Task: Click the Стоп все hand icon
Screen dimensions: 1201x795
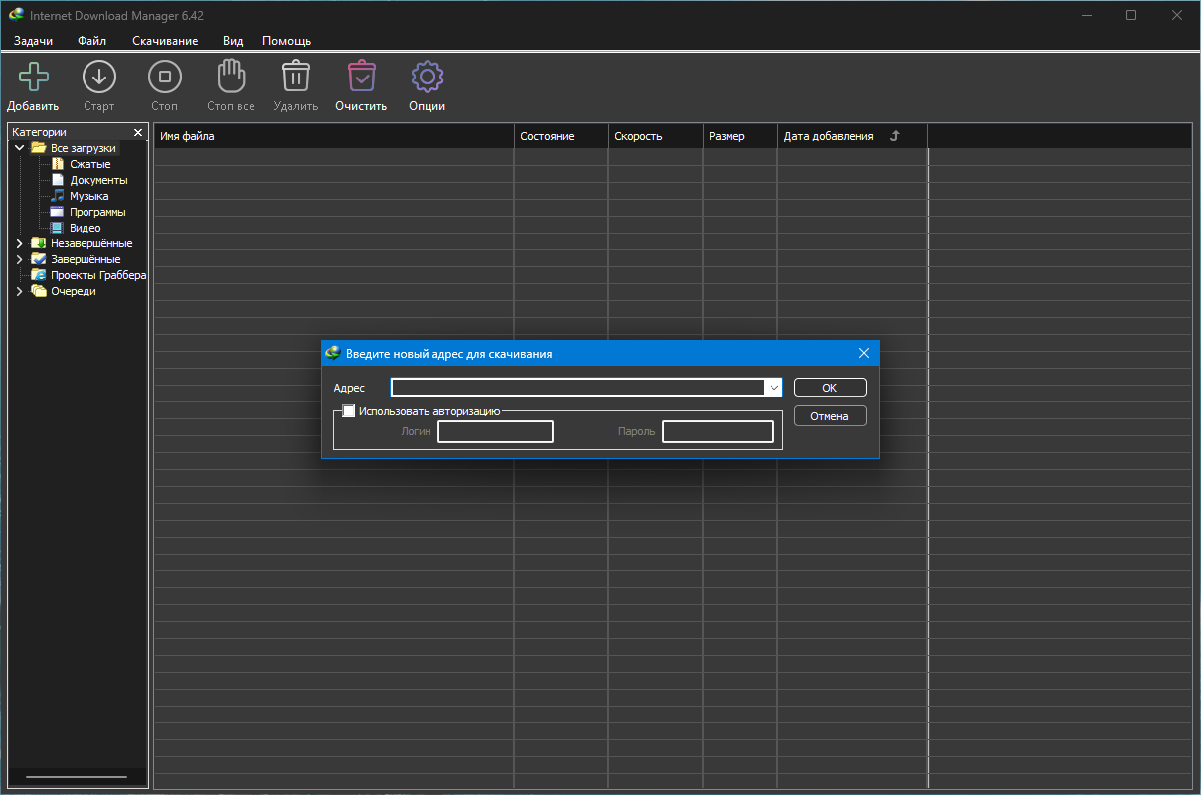Action: click(231, 78)
